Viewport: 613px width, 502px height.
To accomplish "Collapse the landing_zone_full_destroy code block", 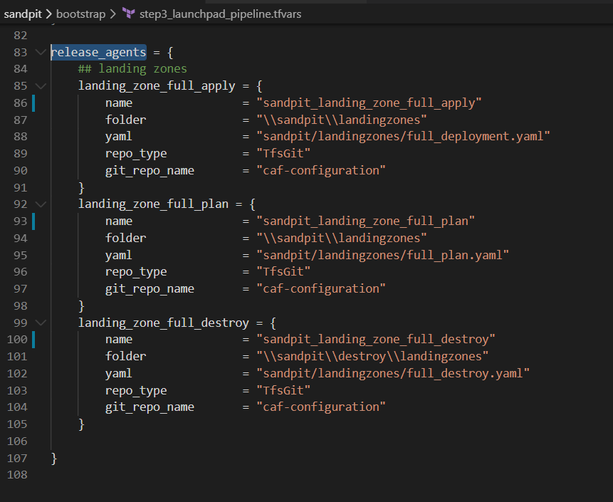I will click(41, 322).
